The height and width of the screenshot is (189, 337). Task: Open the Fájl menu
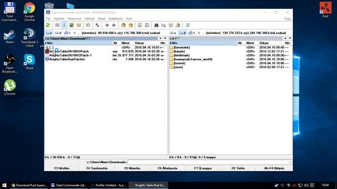click(x=48, y=19)
